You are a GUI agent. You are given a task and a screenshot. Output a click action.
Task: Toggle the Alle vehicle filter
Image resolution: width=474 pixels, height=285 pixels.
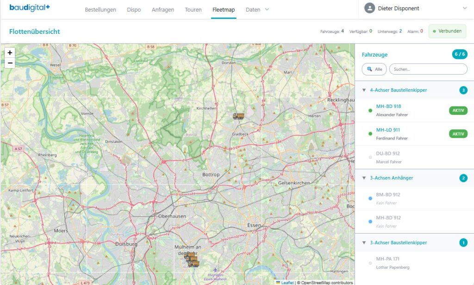coord(374,69)
